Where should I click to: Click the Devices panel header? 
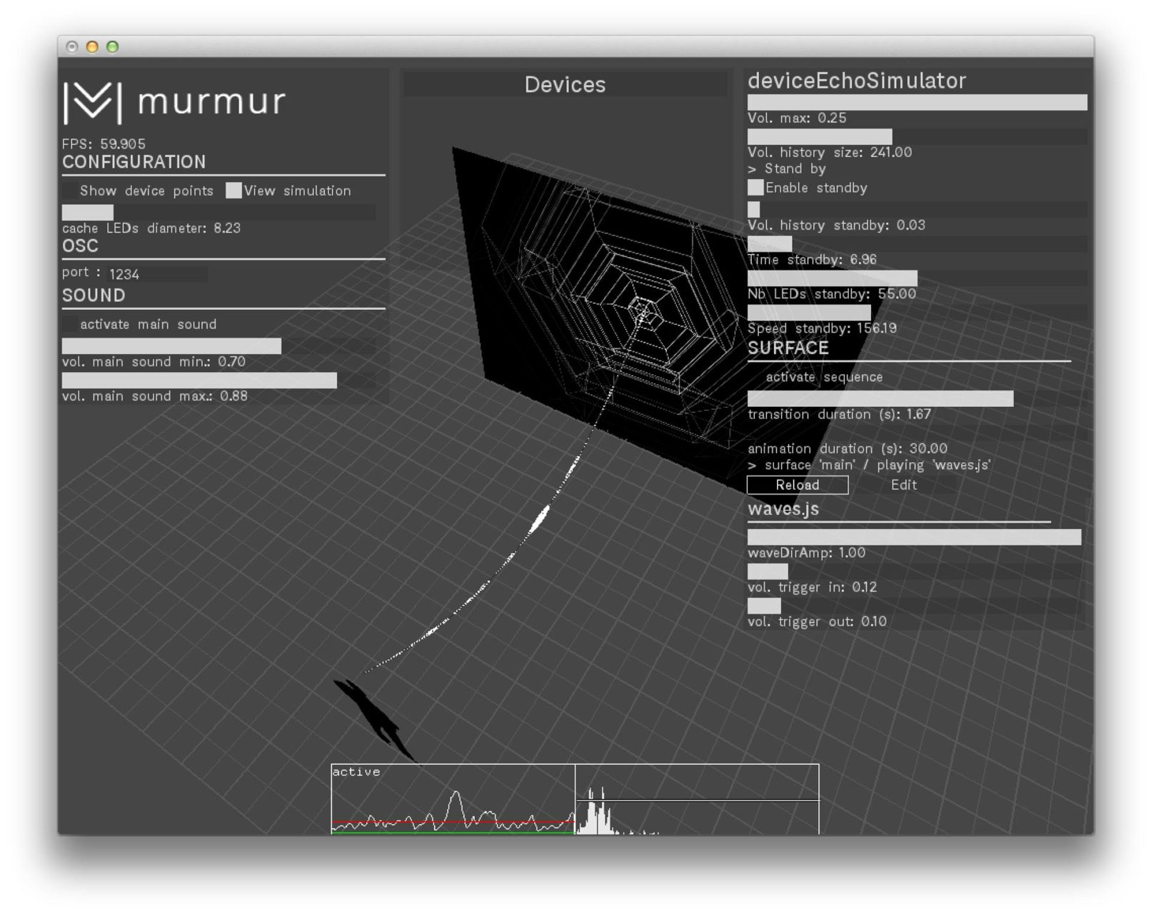click(x=565, y=85)
